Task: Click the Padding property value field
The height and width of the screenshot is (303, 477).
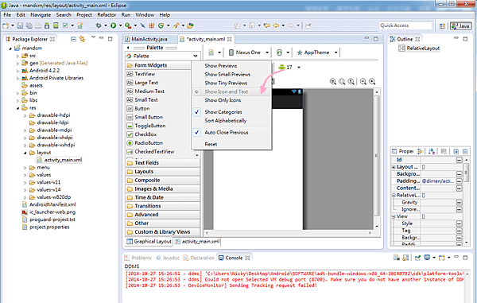Action: tap(438, 181)
